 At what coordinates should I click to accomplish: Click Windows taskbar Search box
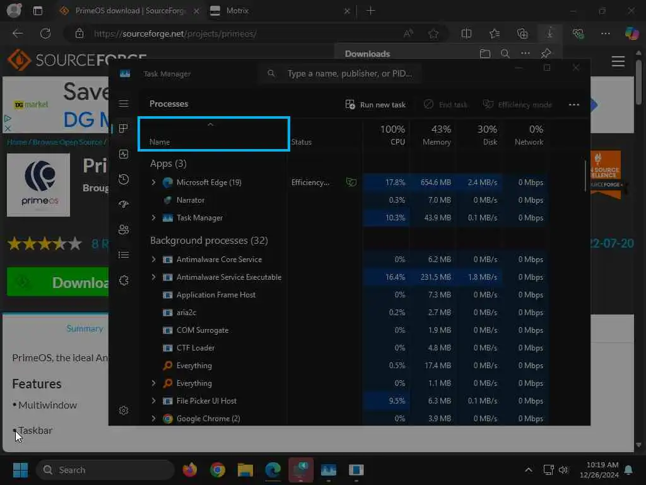(x=105, y=470)
